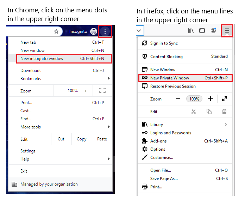This screenshot has width=245, height=199.
Task: Click the private mask icon in Firefox
Action: coord(145,78)
